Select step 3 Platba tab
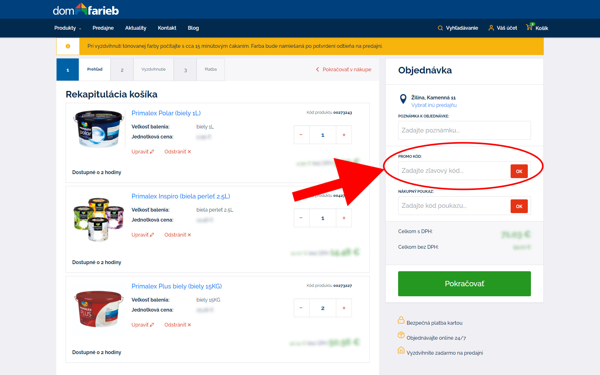Viewport: 600px width, 375px height. pyautogui.click(x=199, y=69)
